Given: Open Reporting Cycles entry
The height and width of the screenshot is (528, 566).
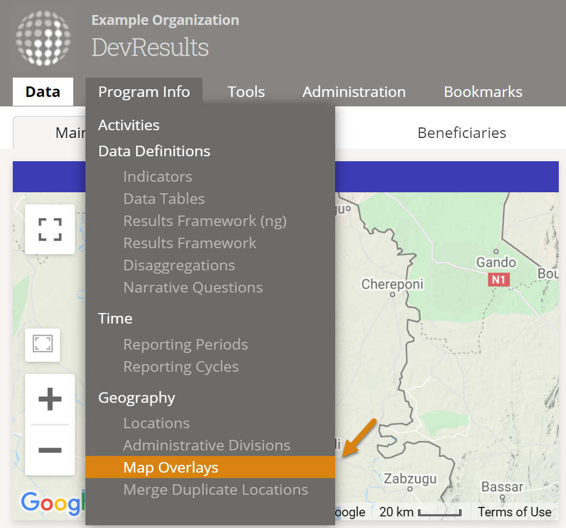Looking at the screenshot, I should 181,367.
